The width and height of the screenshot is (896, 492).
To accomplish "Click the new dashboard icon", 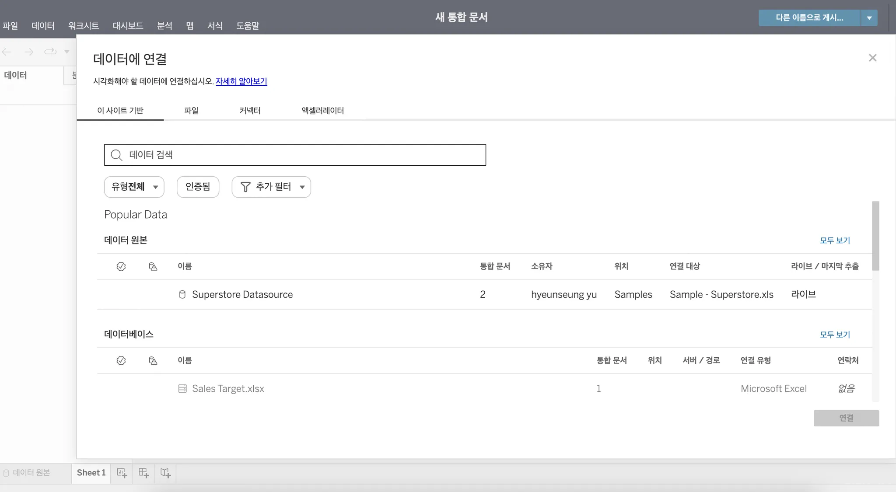I will (x=143, y=473).
